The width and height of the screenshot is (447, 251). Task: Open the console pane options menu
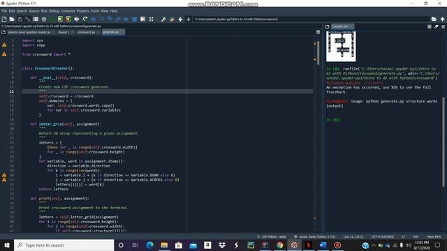443,26
